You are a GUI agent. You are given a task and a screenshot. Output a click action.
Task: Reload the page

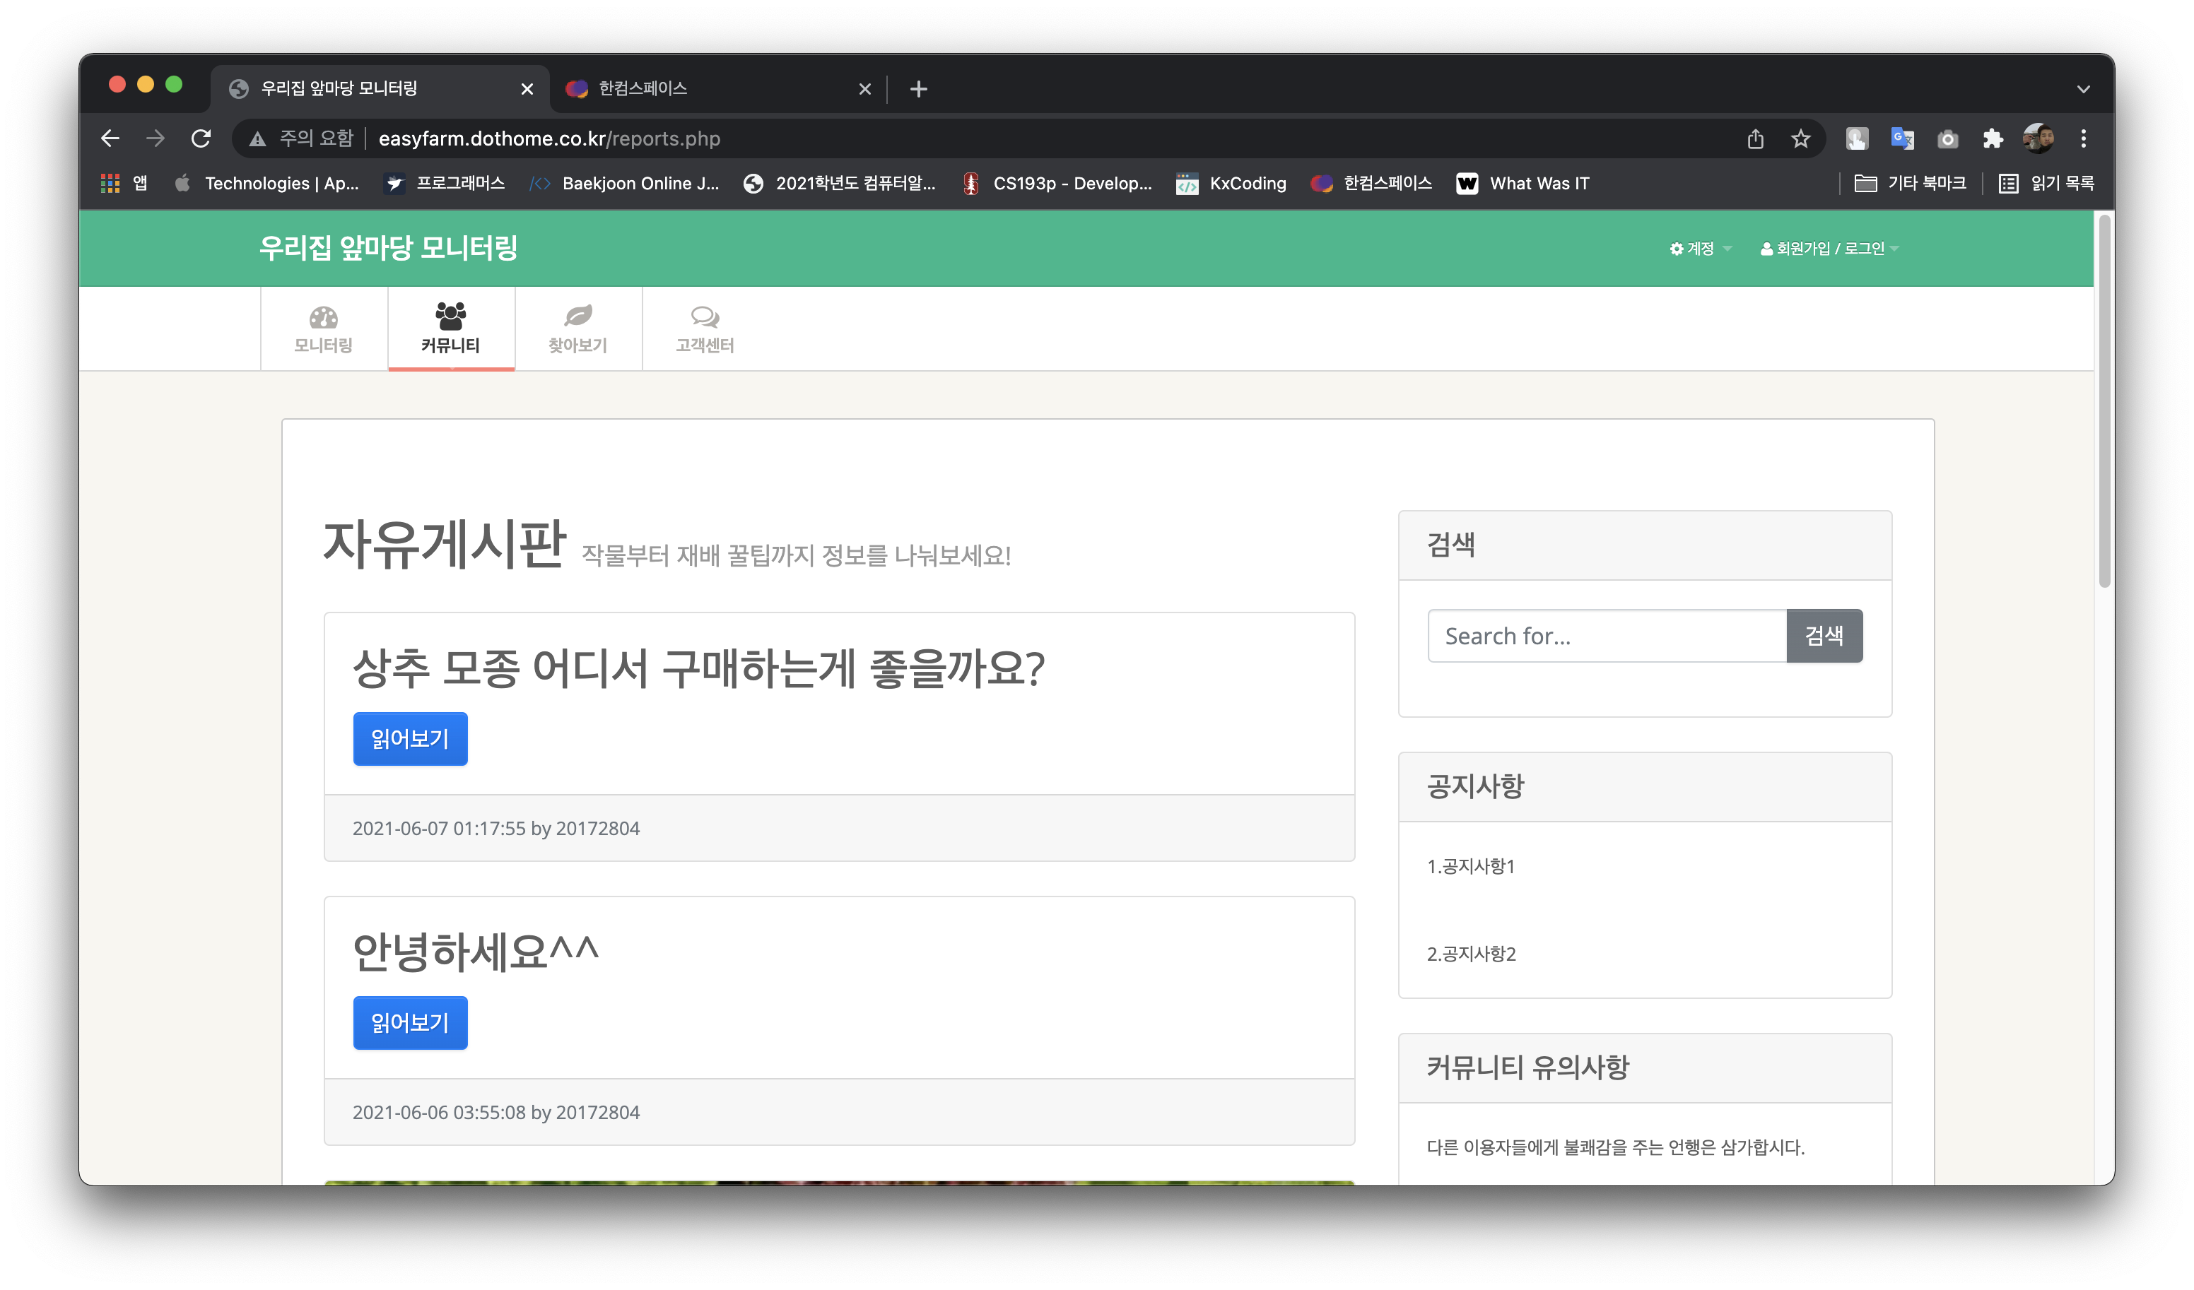click(x=201, y=138)
